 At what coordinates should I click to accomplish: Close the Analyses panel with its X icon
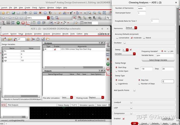coord(104,43)
